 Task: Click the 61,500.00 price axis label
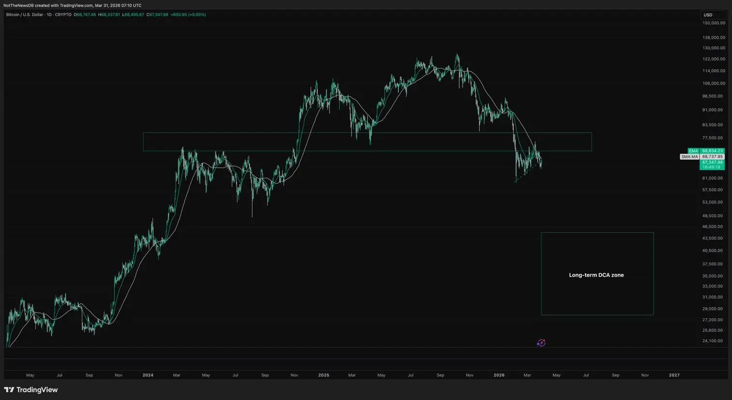click(x=713, y=178)
